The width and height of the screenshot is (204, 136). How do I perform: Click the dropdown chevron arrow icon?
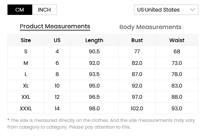(x=192, y=10)
